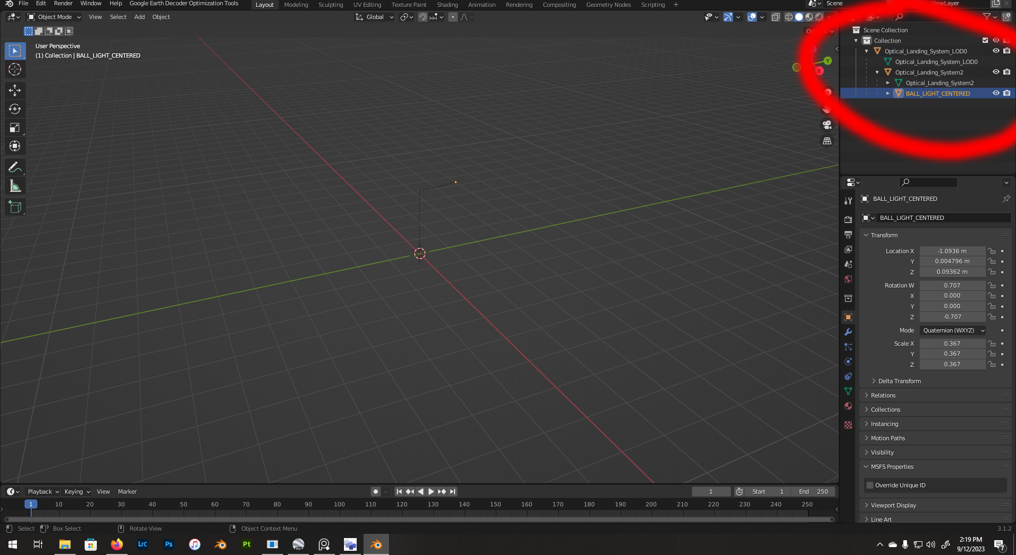This screenshot has width=1016, height=555.
Task: Enable Override Unique ID checkbox
Action: [869, 485]
